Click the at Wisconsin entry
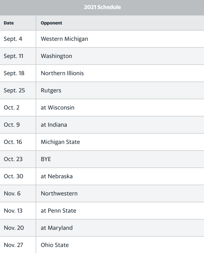Screen dimensions: 204x253 (57, 108)
